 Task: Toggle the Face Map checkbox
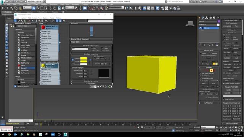pos(92,51)
